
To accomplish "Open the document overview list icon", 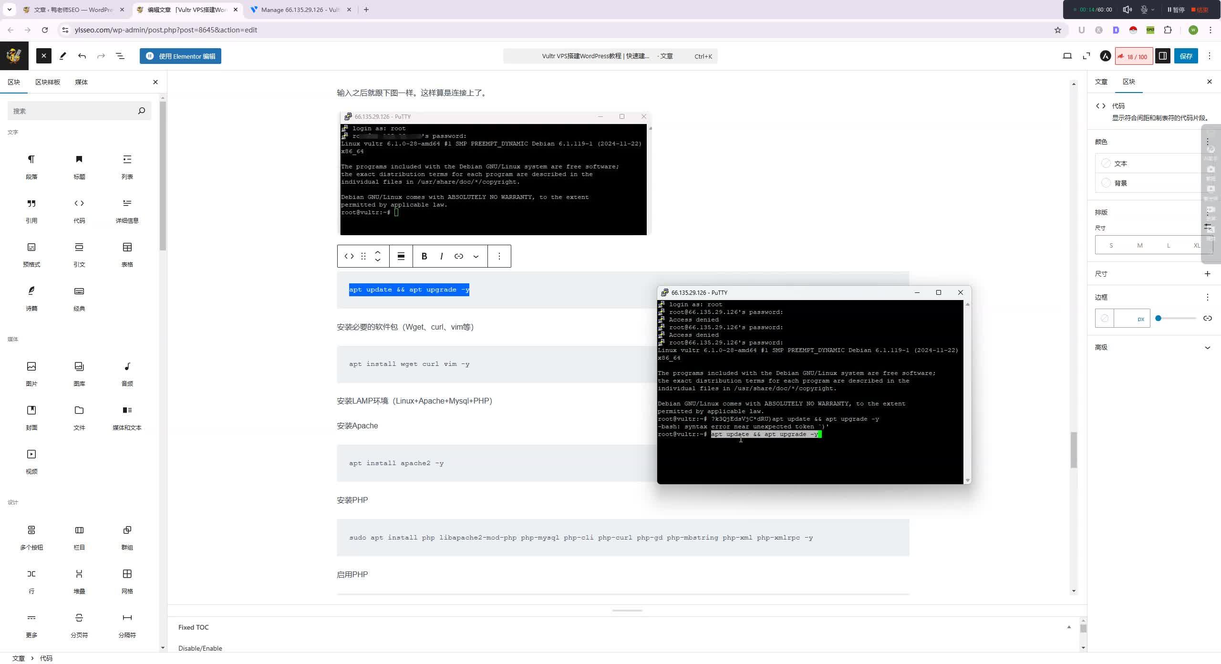I will [120, 56].
